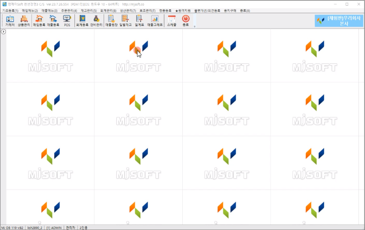365x230 pixels.
Task: Maximize the 엠제이Soft window
Action: [x=347, y=4]
